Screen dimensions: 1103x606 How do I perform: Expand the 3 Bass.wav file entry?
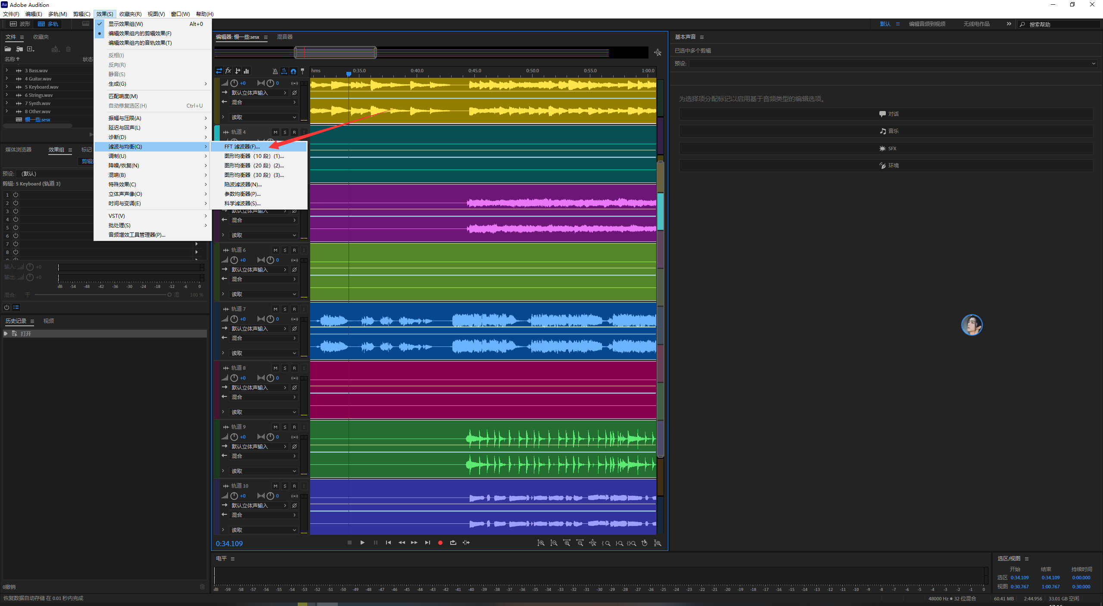point(6,70)
